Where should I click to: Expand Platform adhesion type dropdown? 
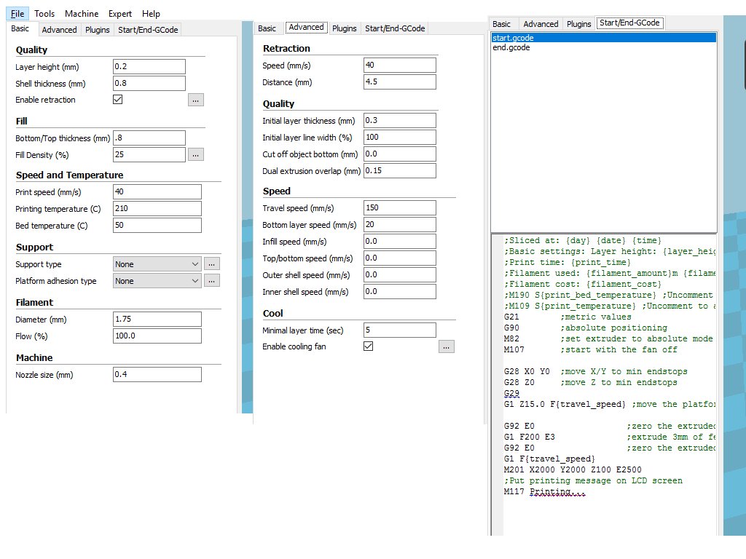[x=157, y=281]
